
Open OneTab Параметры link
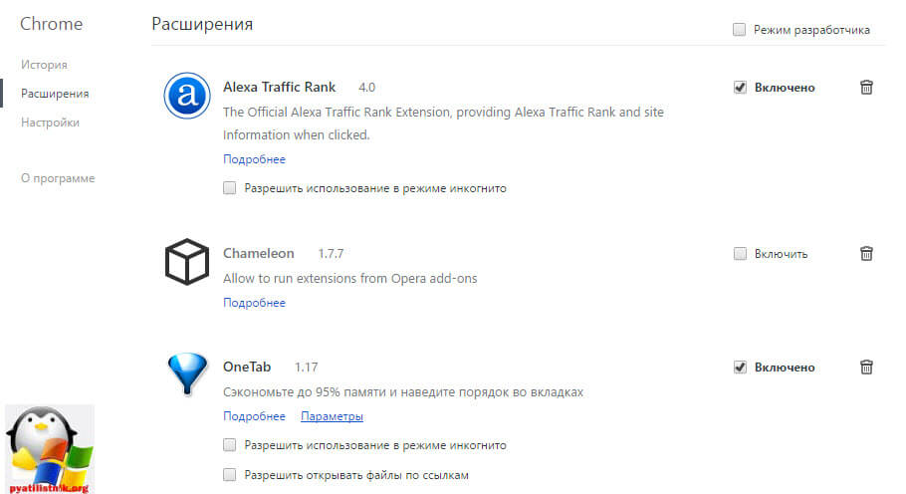332,416
